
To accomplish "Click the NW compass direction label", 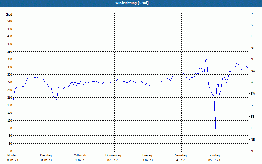I will [253, 71].
